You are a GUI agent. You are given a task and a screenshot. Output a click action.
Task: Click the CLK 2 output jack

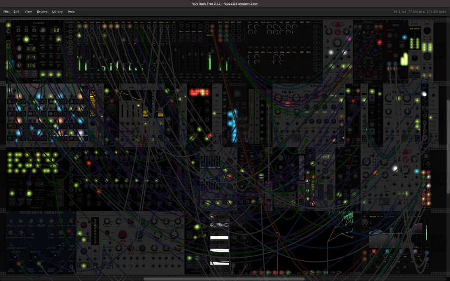tap(51, 75)
